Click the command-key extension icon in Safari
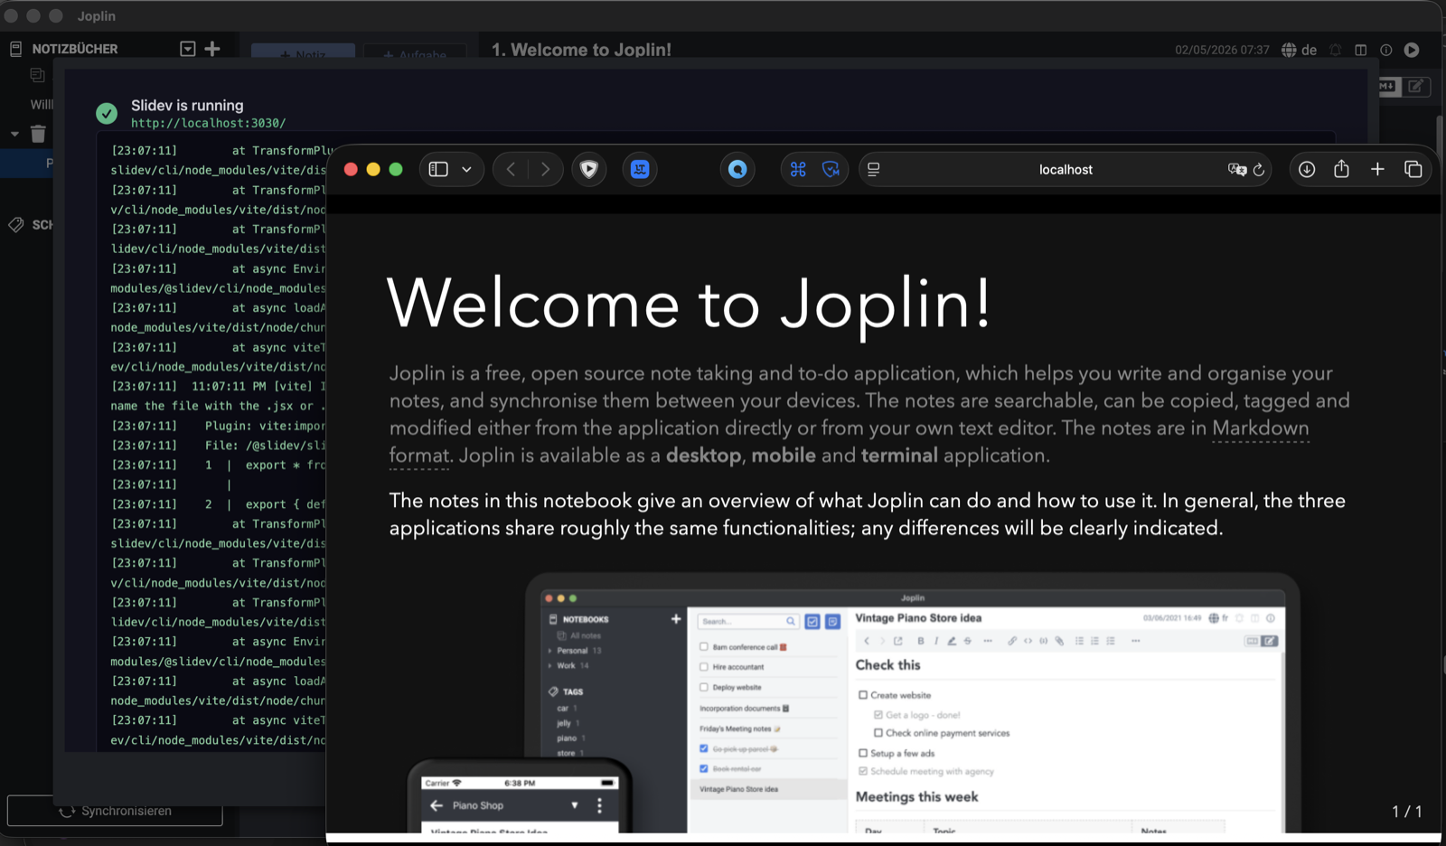The width and height of the screenshot is (1446, 846). (798, 169)
